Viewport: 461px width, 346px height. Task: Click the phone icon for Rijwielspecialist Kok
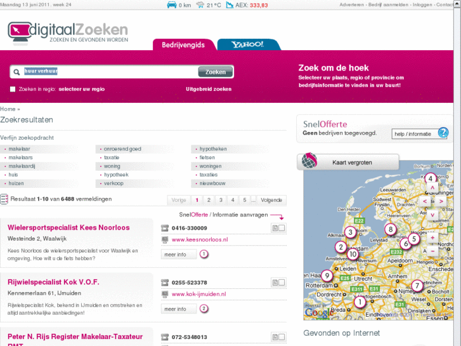point(165,283)
